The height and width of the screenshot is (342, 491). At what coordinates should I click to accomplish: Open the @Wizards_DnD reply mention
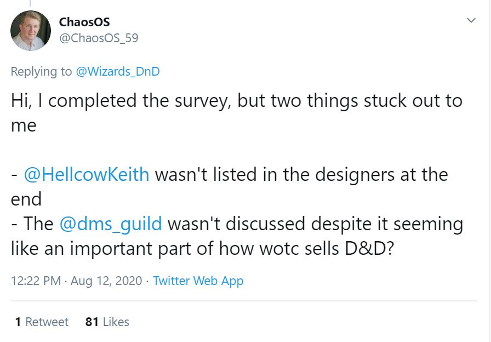[x=118, y=71]
